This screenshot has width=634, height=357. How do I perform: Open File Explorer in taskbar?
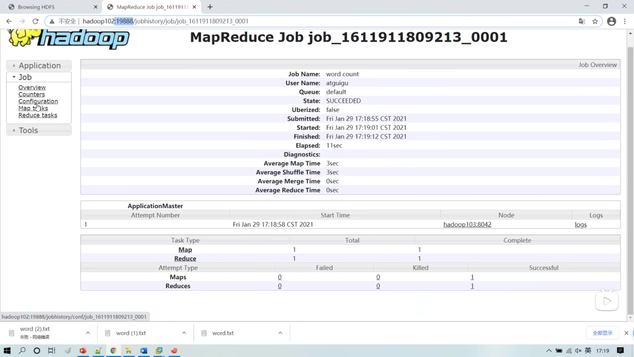[x=128, y=351]
